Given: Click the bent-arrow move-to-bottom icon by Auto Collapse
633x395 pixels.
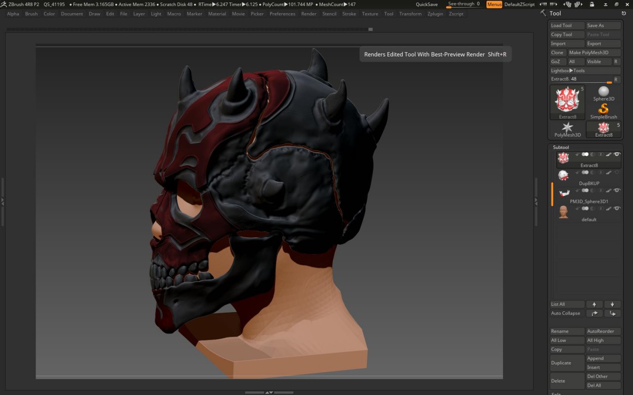Looking at the screenshot, I should tap(612, 313).
